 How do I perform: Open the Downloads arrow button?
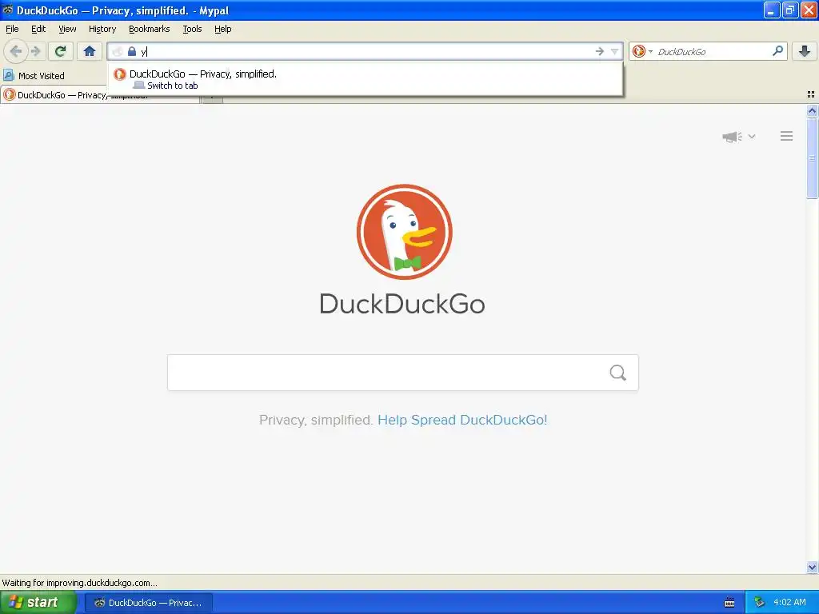click(x=805, y=51)
